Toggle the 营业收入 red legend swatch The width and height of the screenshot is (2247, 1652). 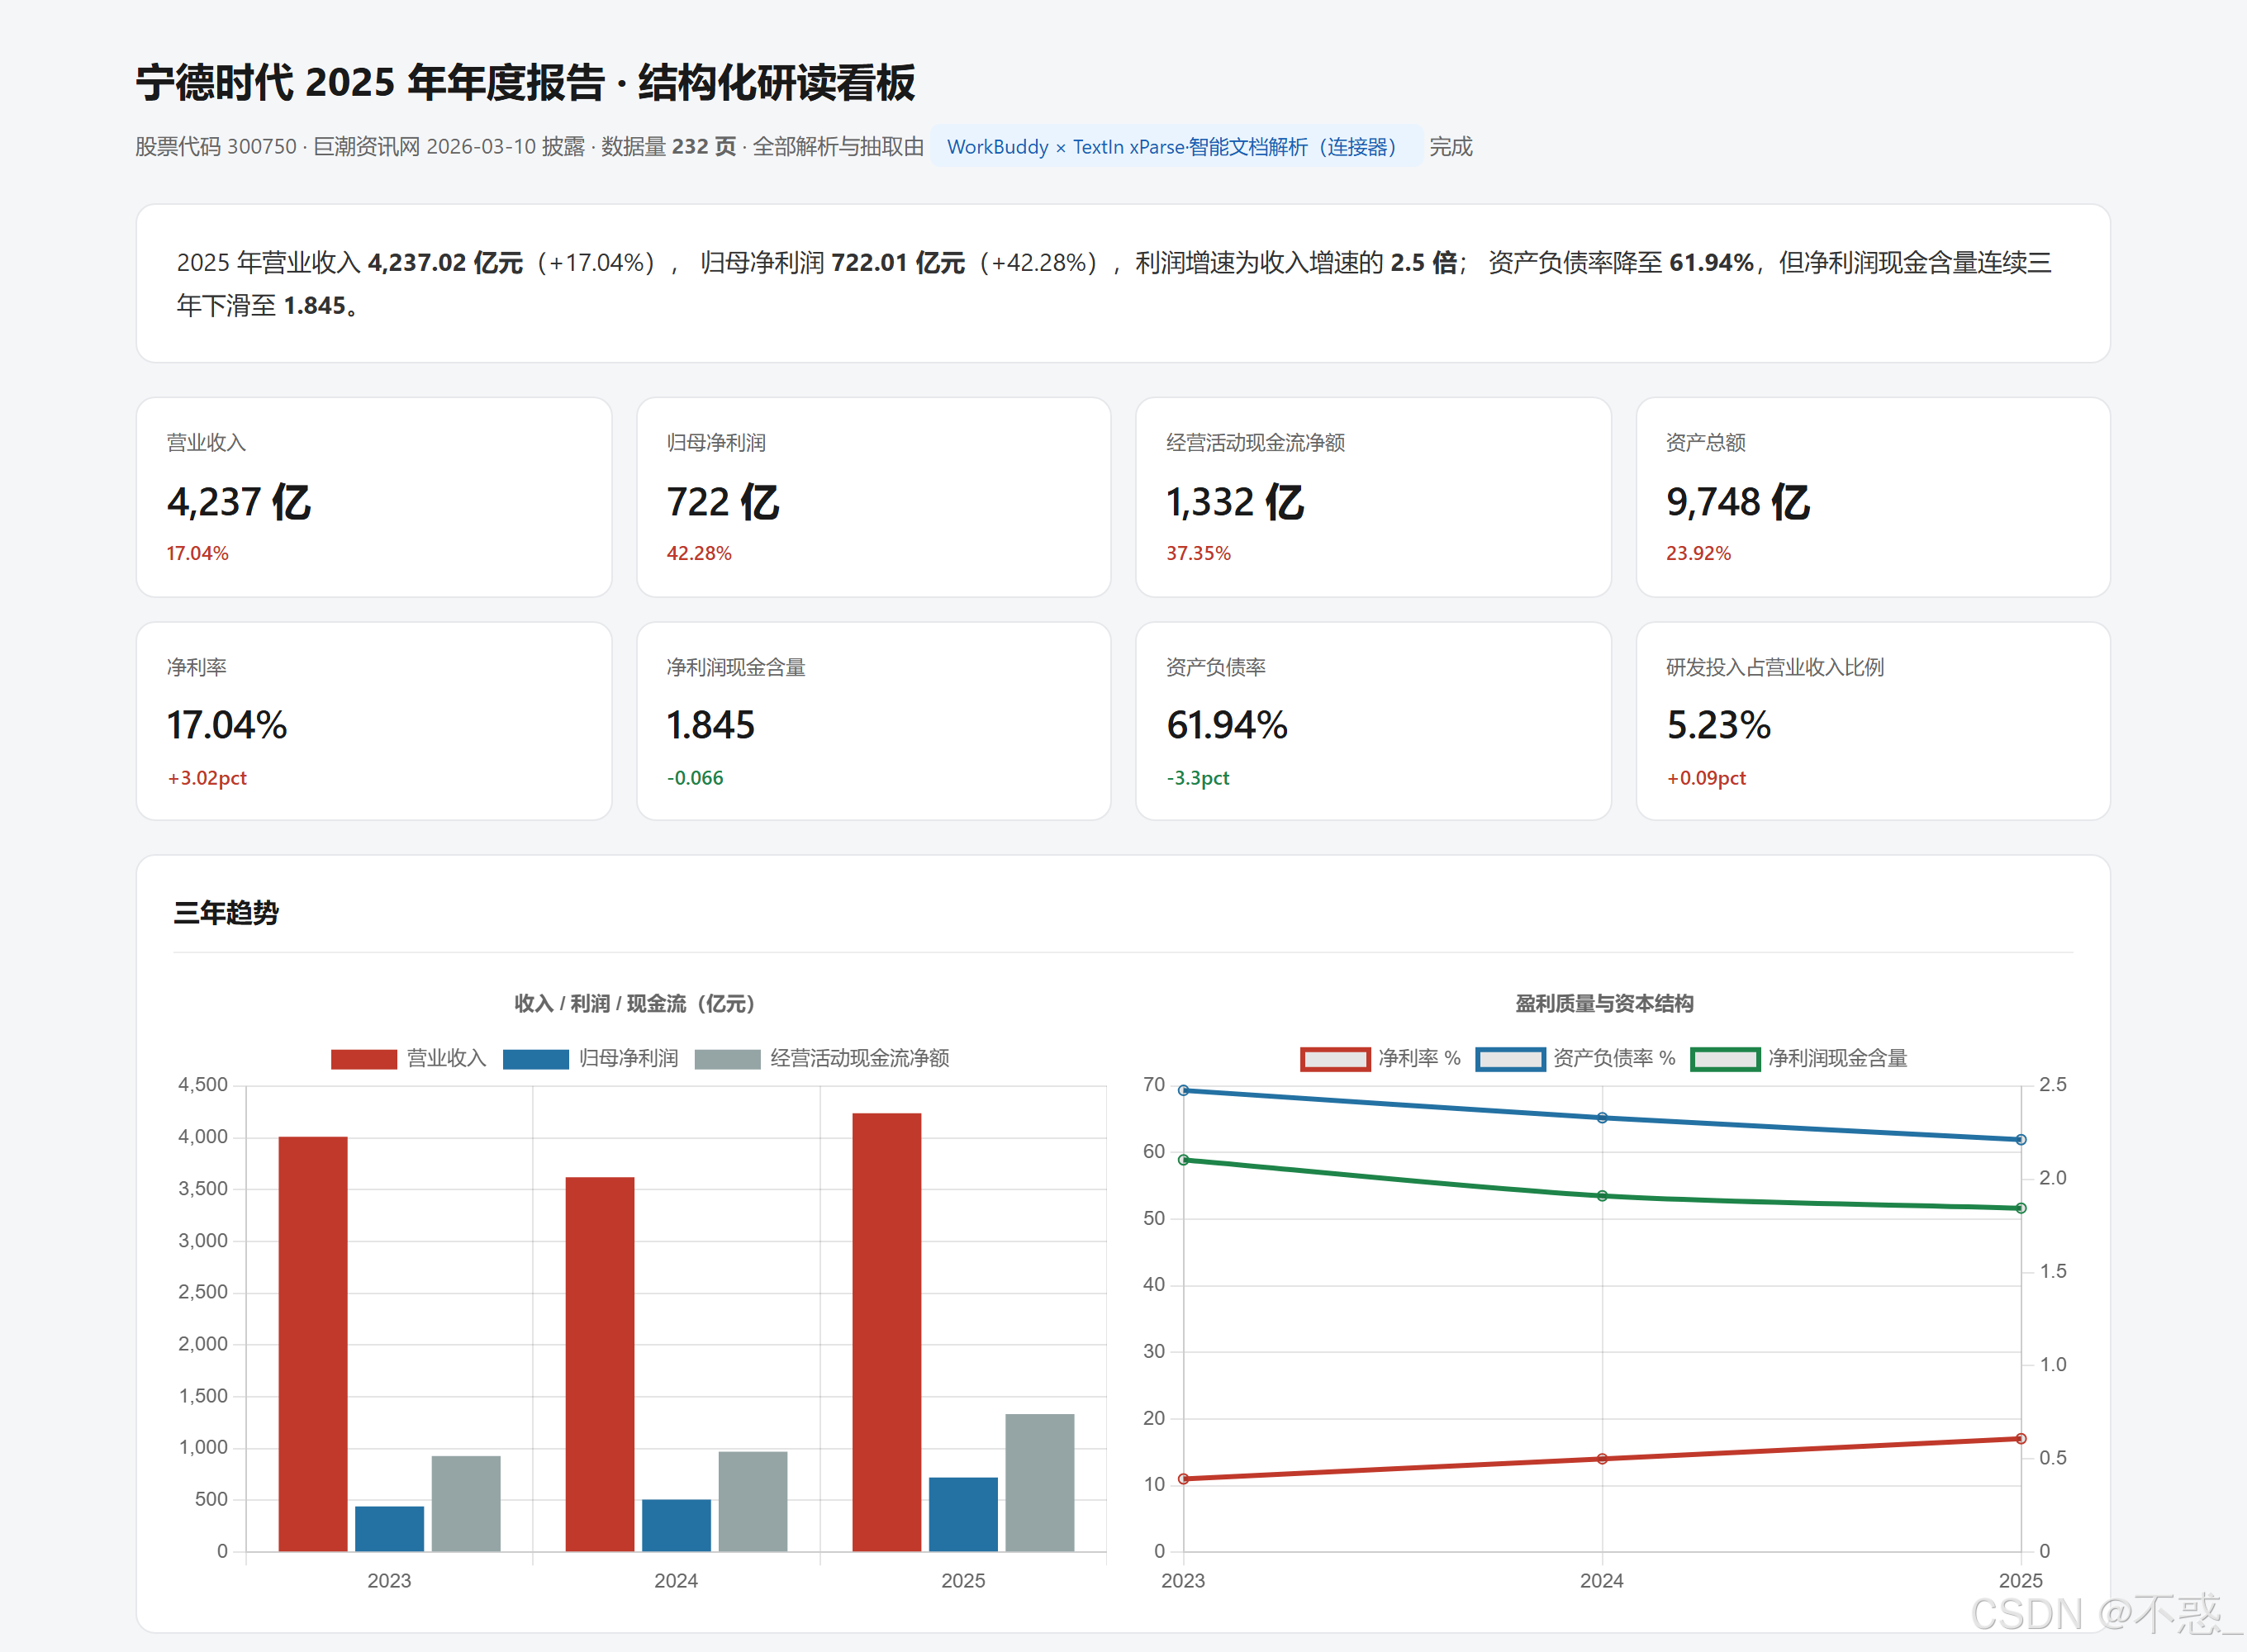[x=363, y=1059]
